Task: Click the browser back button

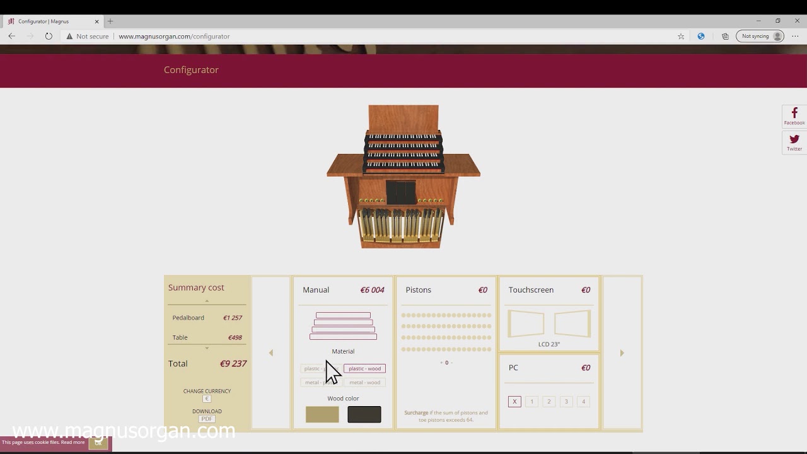Action: click(12, 36)
